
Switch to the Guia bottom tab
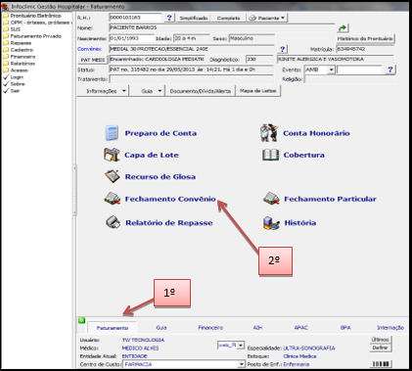coord(161,328)
